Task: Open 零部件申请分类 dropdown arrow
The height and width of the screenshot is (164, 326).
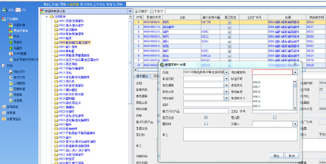Action: (130, 12)
